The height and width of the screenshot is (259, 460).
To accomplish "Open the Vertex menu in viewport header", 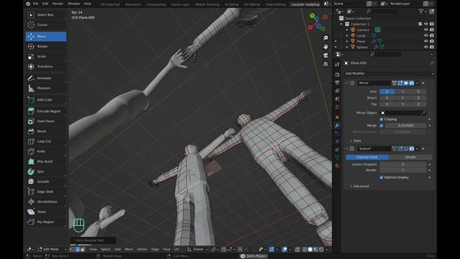I will click(142, 250).
